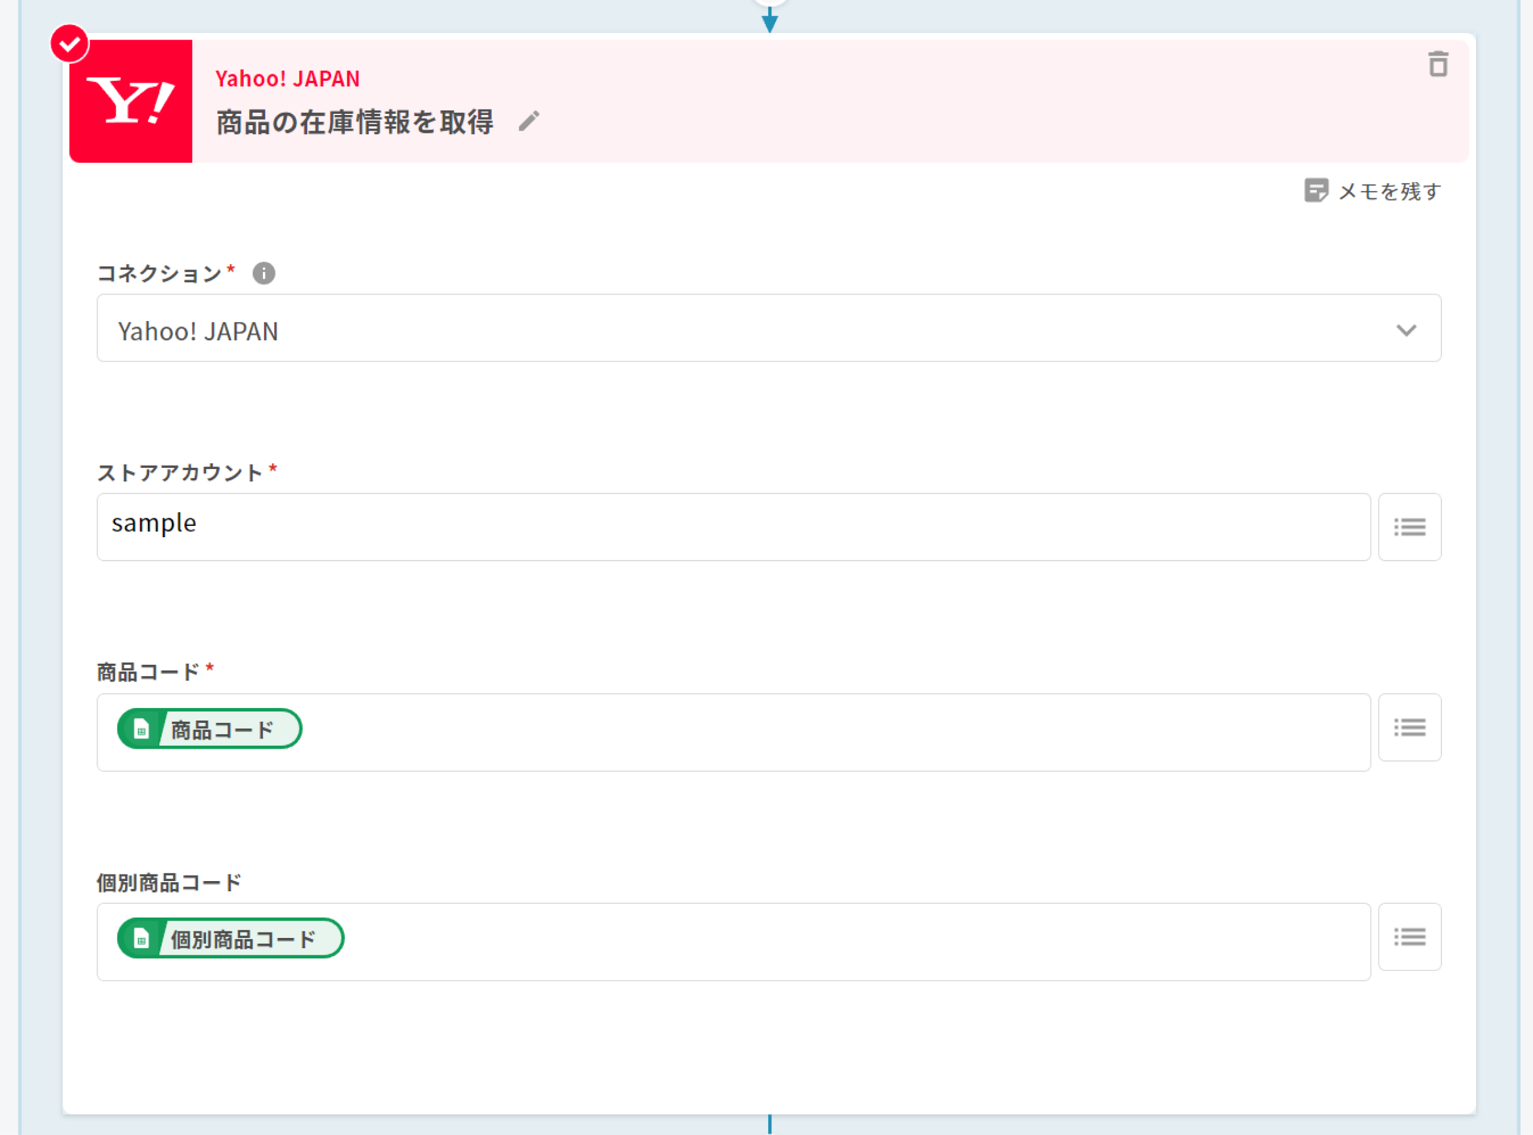This screenshot has height=1135, width=1533.
Task: Click the step title 商品の在庫情報を取得
Action: click(x=355, y=122)
